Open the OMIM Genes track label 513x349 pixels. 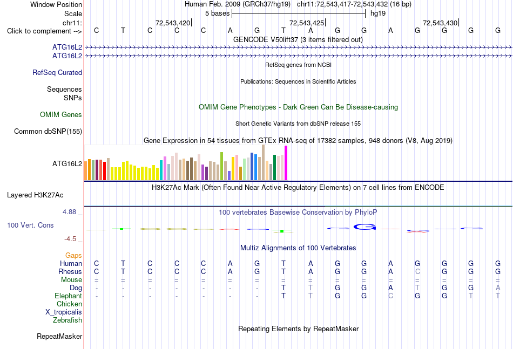point(61,115)
